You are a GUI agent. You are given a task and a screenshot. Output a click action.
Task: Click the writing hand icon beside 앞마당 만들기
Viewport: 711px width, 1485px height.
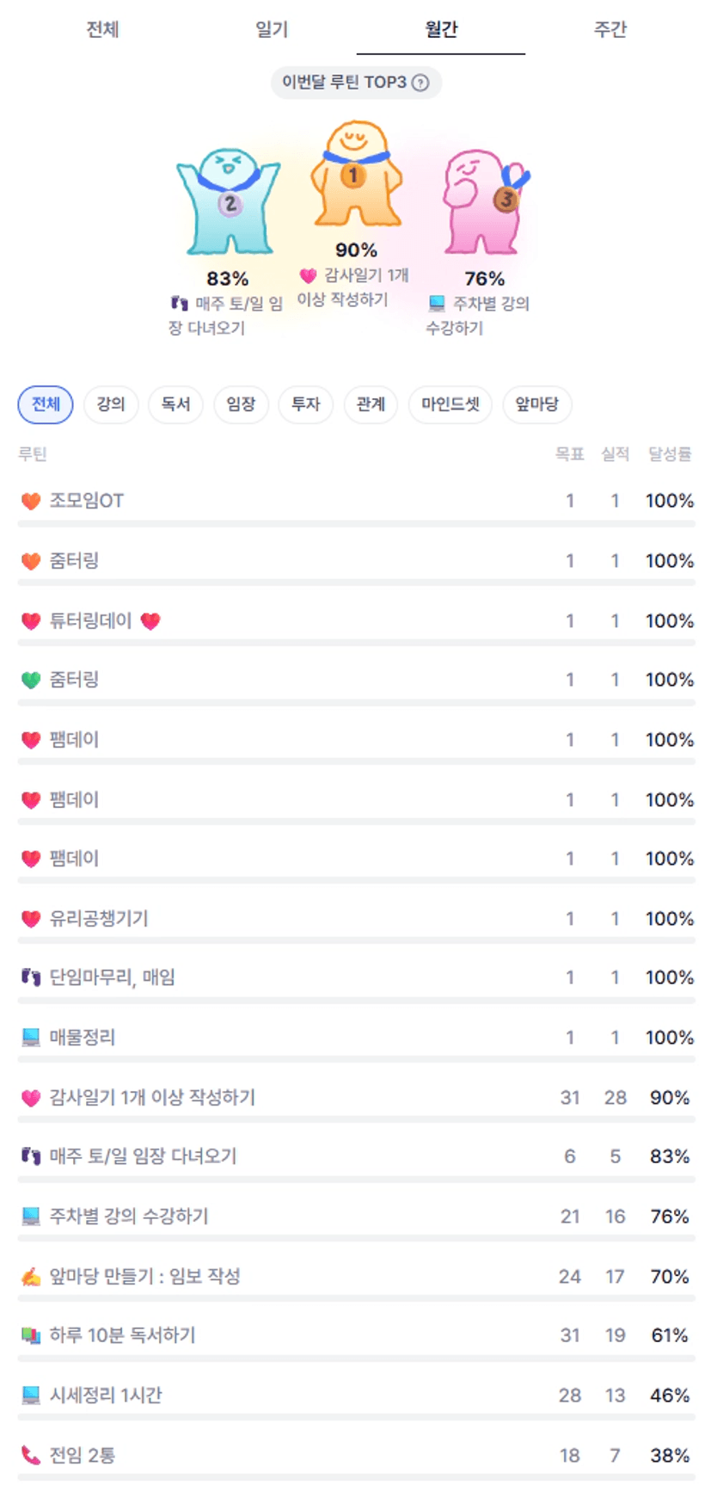[x=31, y=1277]
